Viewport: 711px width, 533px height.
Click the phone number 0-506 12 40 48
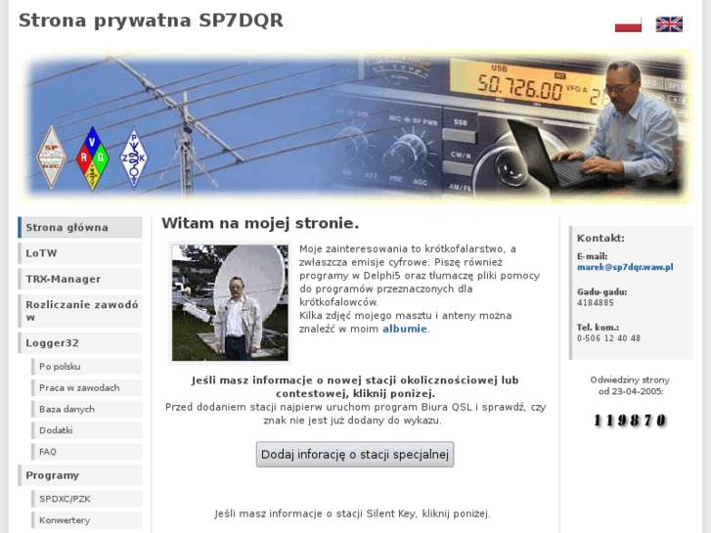[608, 338]
